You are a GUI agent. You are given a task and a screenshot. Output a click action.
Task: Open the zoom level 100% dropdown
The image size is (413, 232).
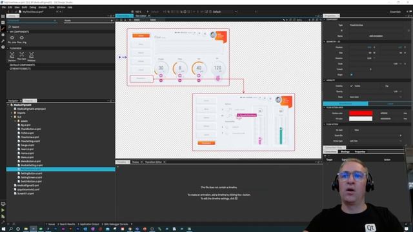point(140,12)
